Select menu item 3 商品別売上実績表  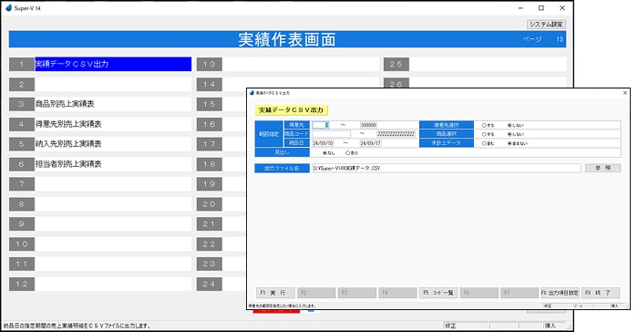point(113,104)
